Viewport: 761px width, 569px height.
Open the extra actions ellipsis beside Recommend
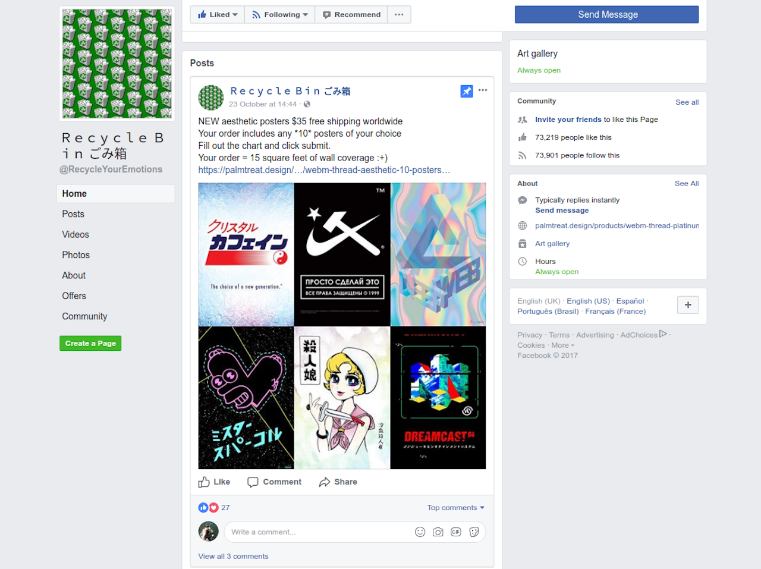398,14
